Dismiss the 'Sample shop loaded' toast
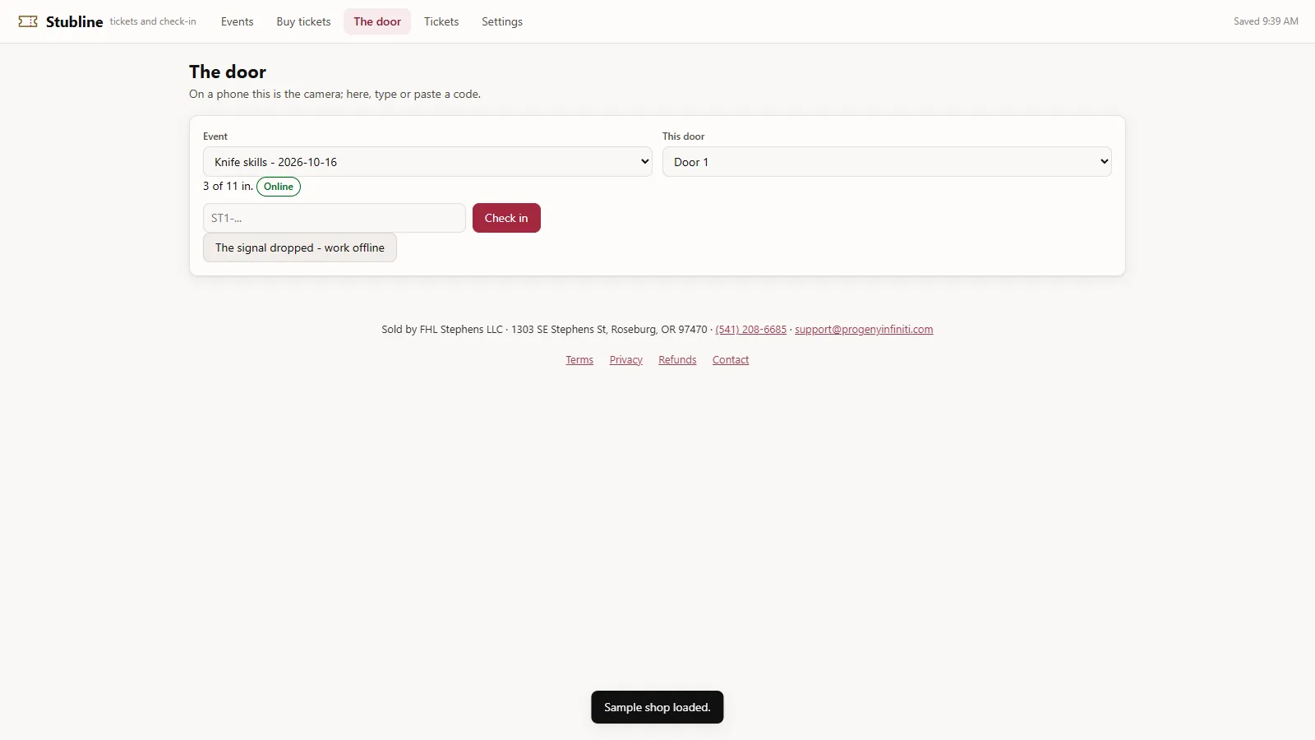This screenshot has width=1315, height=740. [657, 707]
